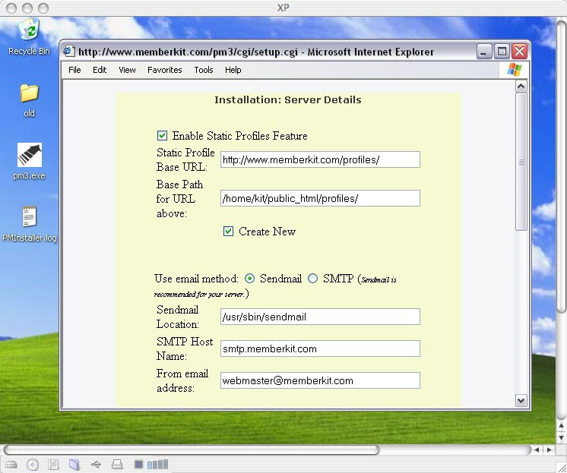
Task: Click the window resize grip corner
Action: point(562,468)
